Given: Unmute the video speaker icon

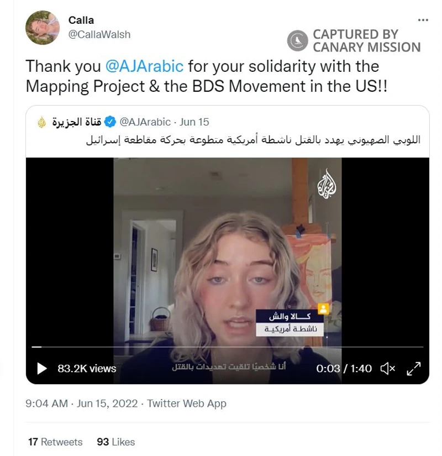Looking at the screenshot, I should (388, 369).
